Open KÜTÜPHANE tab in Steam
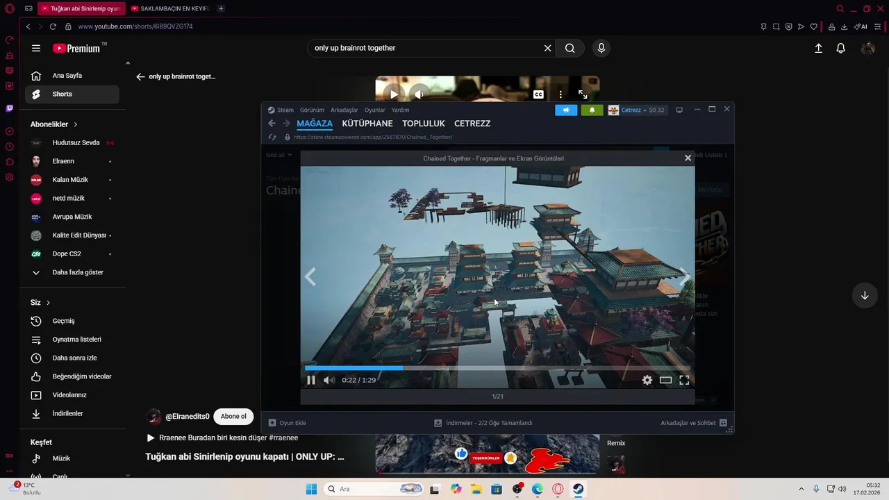This screenshot has width=889, height=500. point(367,123)
